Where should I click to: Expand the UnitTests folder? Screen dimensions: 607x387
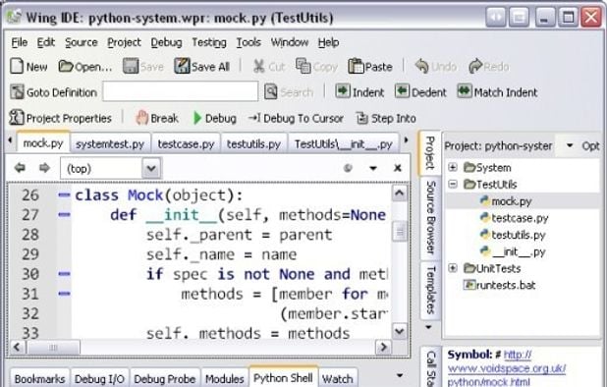point(453,268)
